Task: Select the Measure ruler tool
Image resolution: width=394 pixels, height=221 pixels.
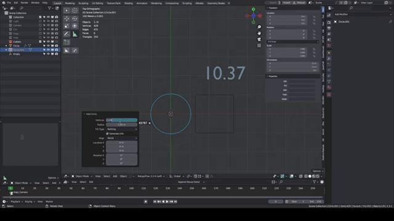Action: (x=74, y=34)
